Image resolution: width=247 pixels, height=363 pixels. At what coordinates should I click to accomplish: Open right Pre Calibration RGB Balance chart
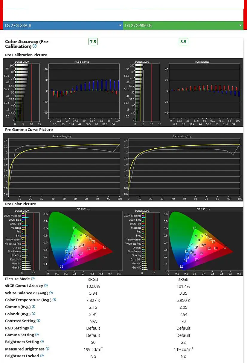pos(204,93)
